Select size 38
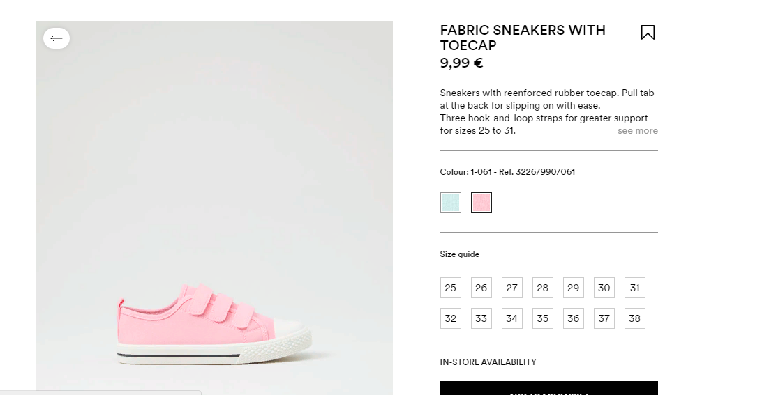The width and height of the screenshot is (762, 395). click(x=635, y=318)
